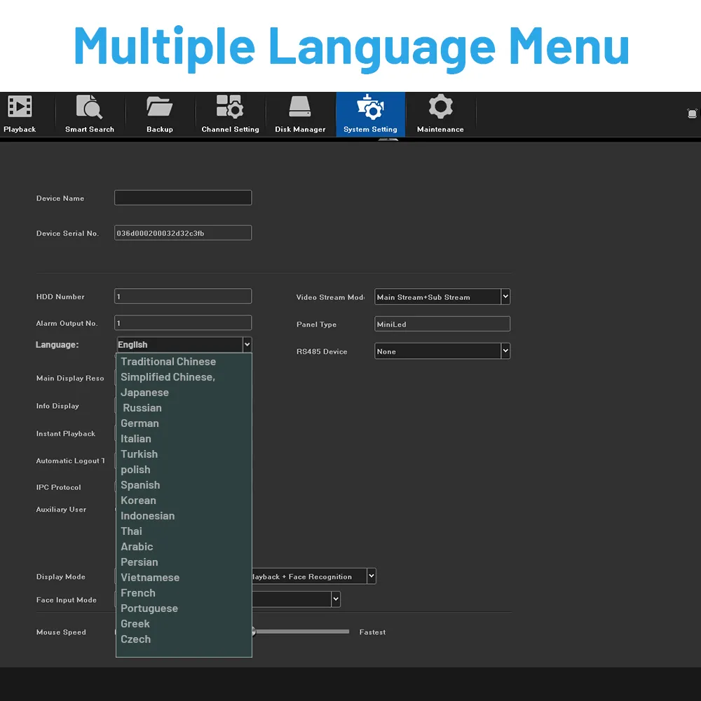Select Spanish in the language list
Viewport: 701px width, 701px height.
(140, 485)
